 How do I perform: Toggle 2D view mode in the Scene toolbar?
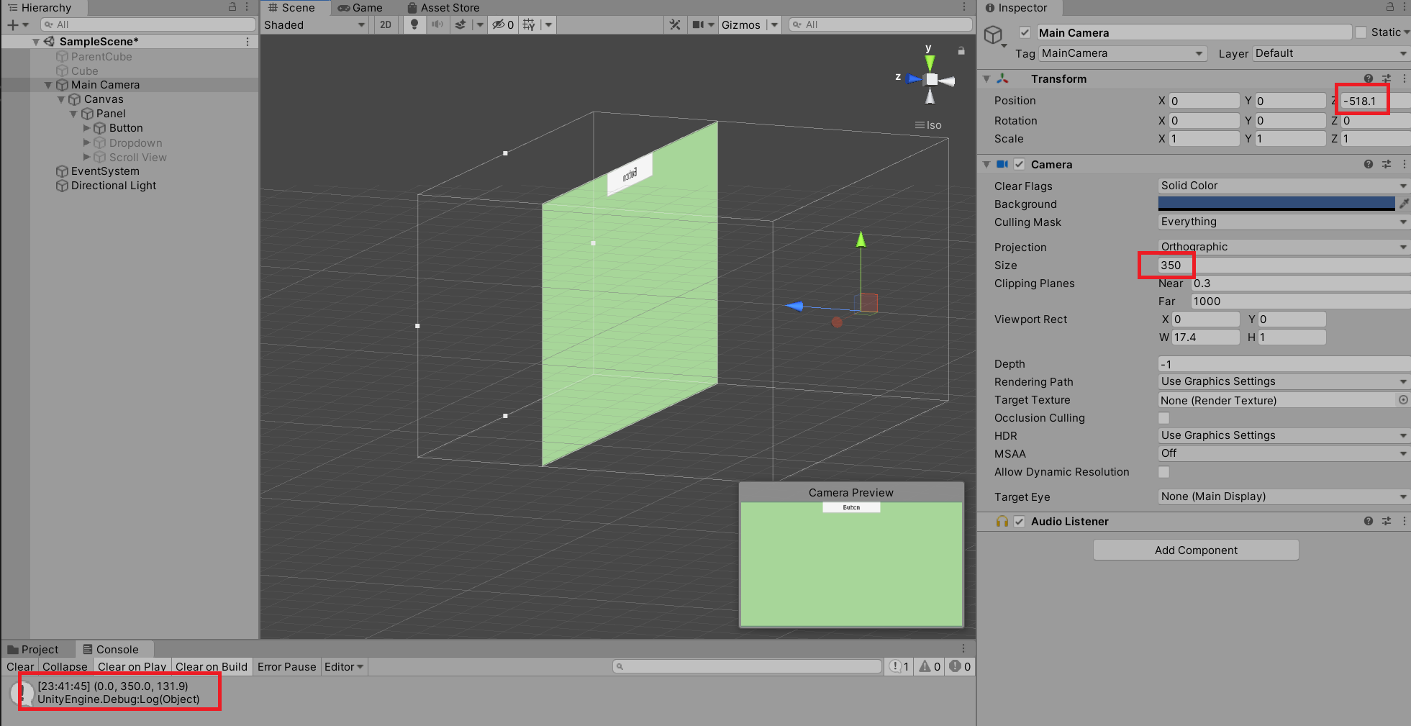point(386,24)
